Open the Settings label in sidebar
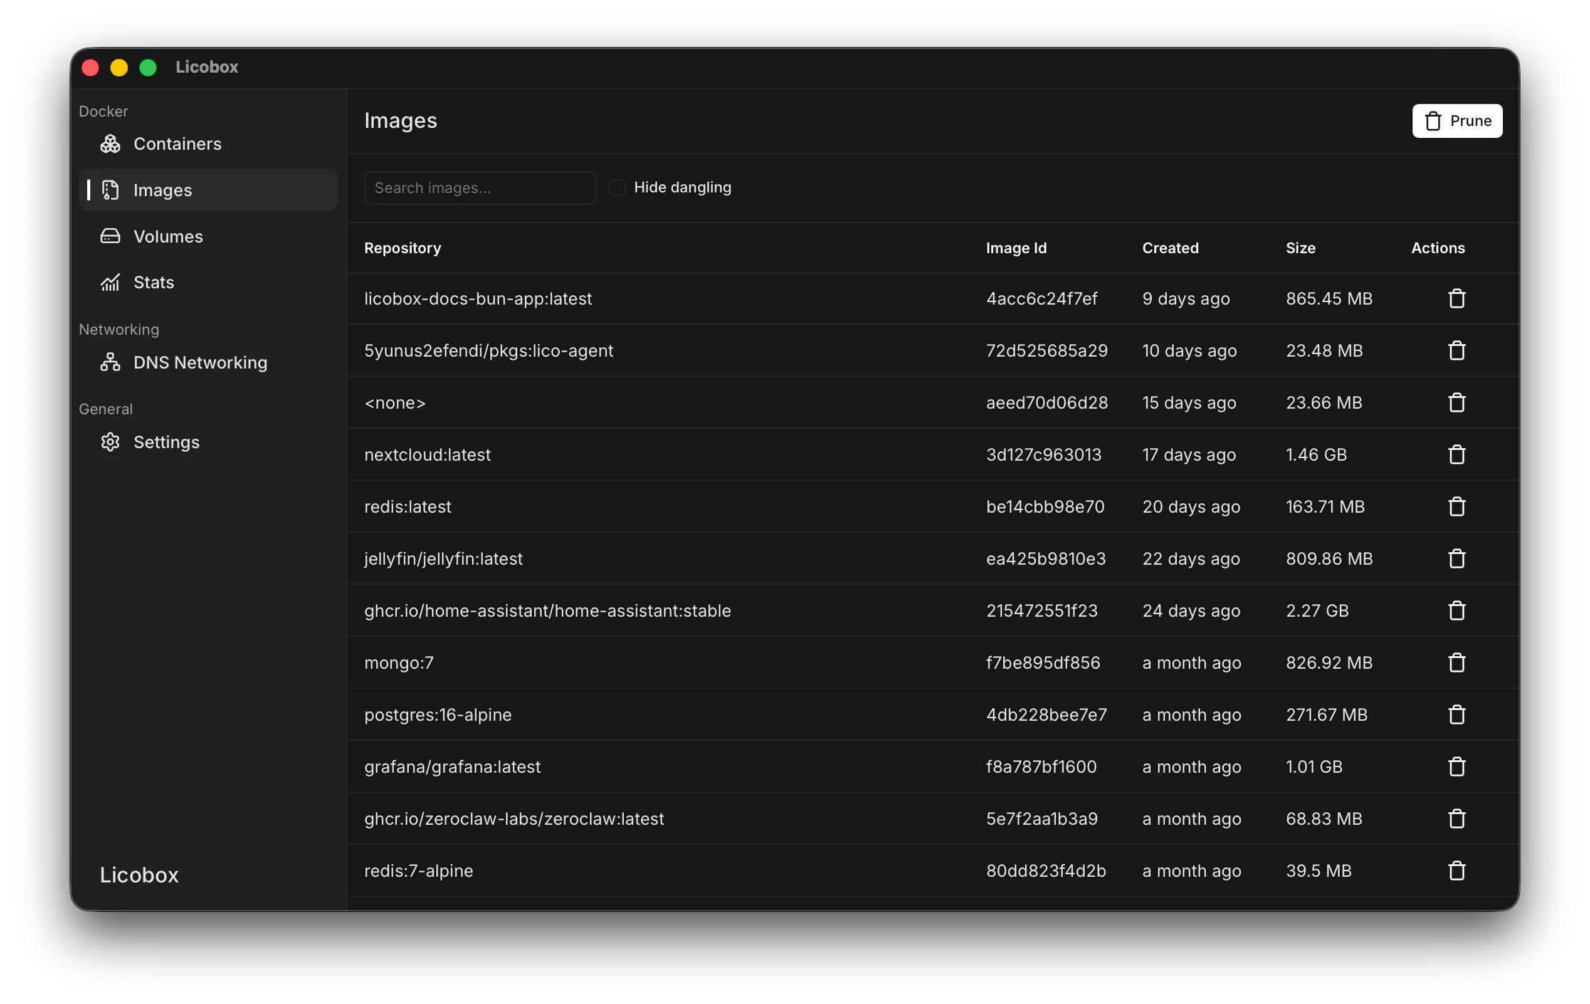 [x=166, y=442]
